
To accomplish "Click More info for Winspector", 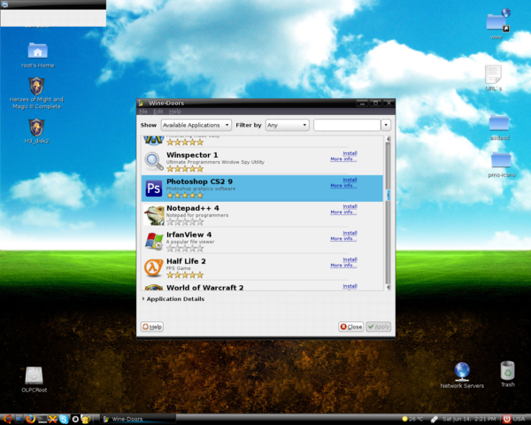I will click(x=343, y=159).
